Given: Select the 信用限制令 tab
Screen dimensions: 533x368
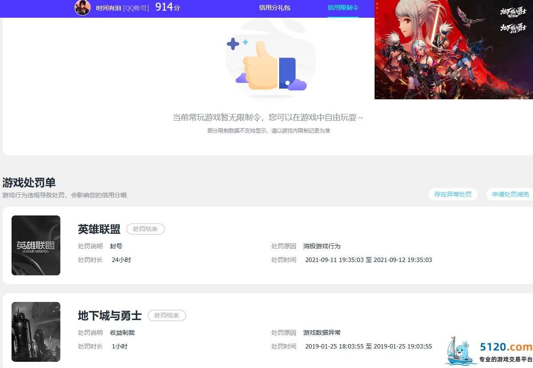Looking at the screenshot, I should (x=343, y=8).
